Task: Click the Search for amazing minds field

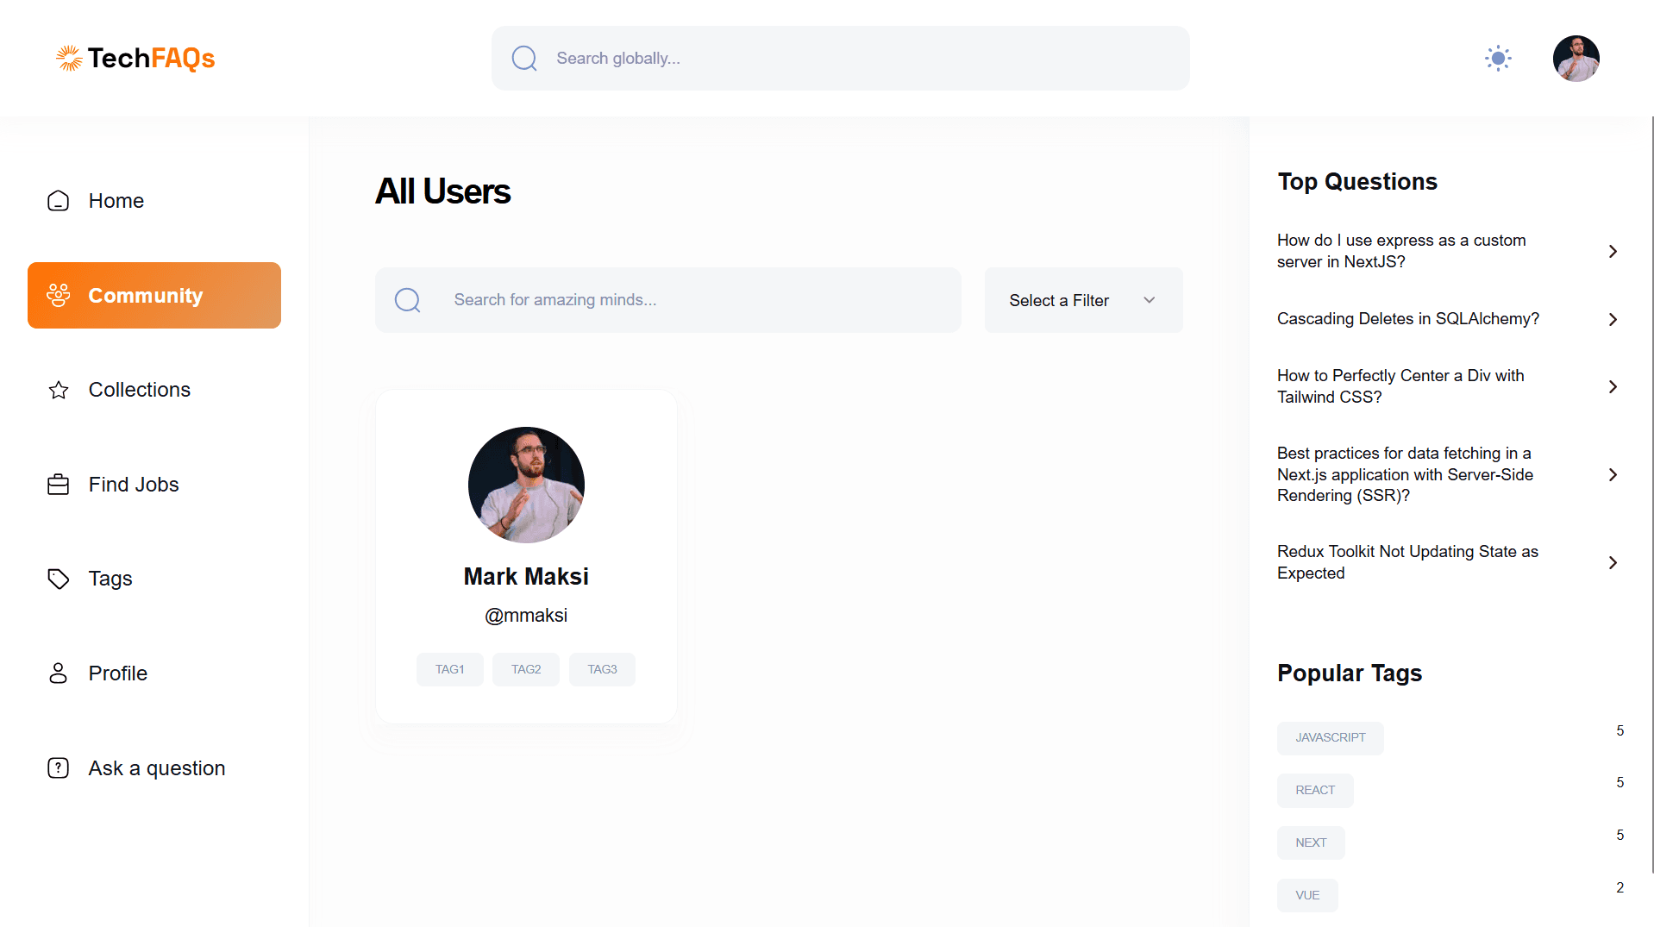Action: pos(690,300)
